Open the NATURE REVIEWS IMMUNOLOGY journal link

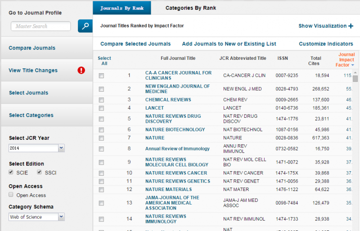(166, 219)
